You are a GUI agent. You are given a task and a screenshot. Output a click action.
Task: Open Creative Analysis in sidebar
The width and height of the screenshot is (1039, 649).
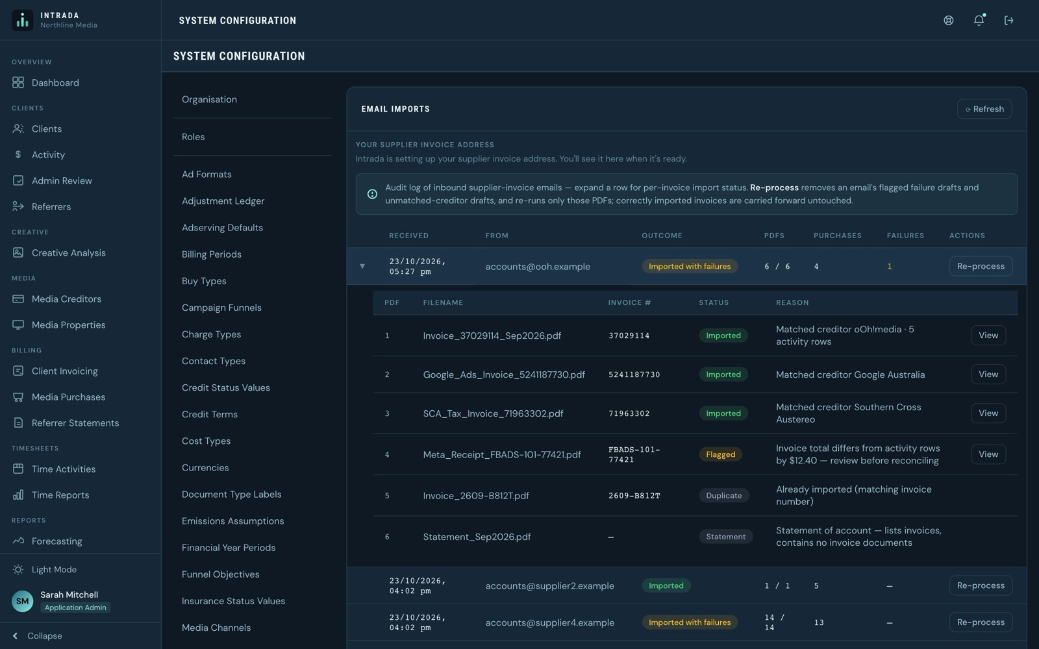click(x=81, y=252)
